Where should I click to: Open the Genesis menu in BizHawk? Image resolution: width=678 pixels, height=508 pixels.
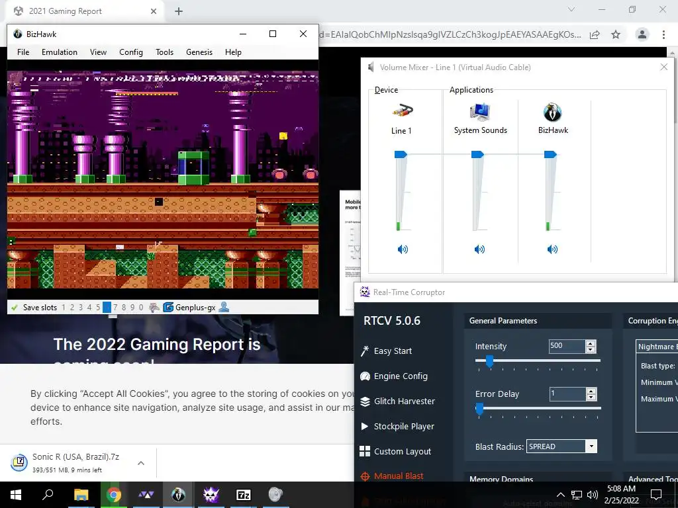tap(199, 52)
